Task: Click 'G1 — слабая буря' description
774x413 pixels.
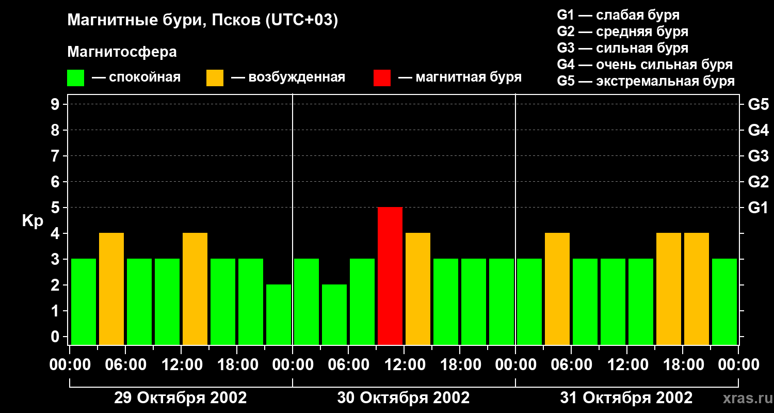Action: (x=618, y=15)
